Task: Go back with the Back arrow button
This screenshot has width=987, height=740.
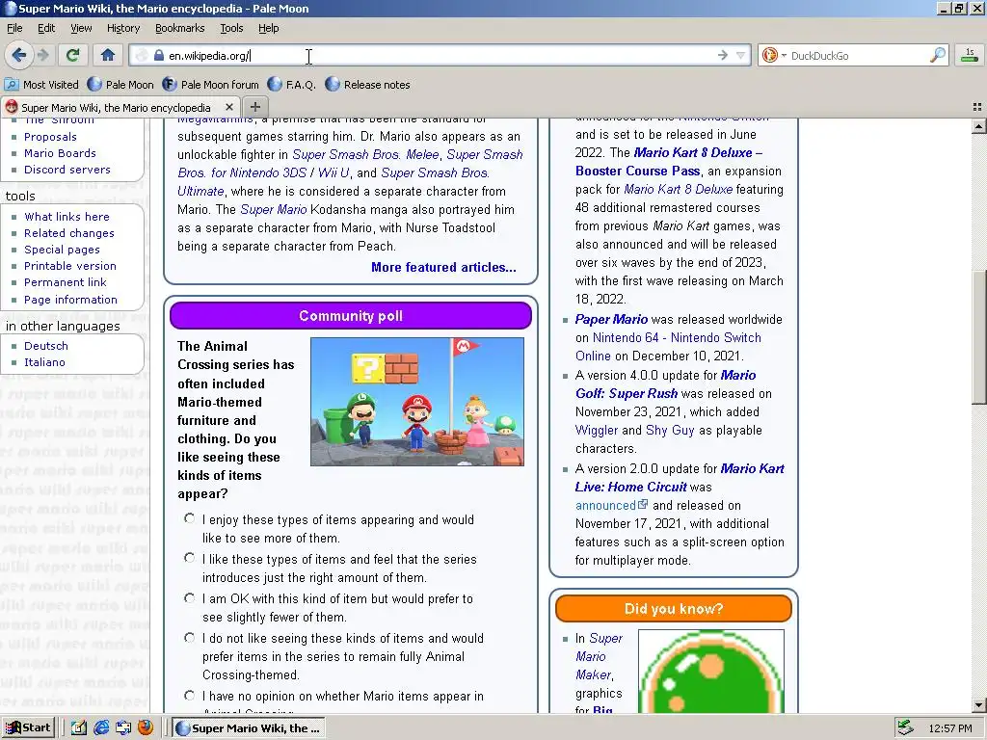Action: [19, 55]
